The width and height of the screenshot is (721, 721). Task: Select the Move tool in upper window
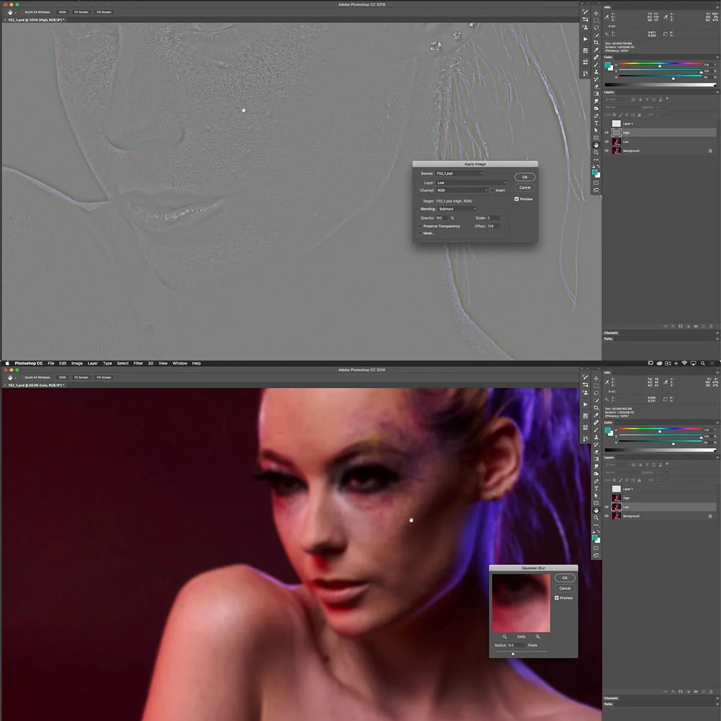[x=596, y=13]
